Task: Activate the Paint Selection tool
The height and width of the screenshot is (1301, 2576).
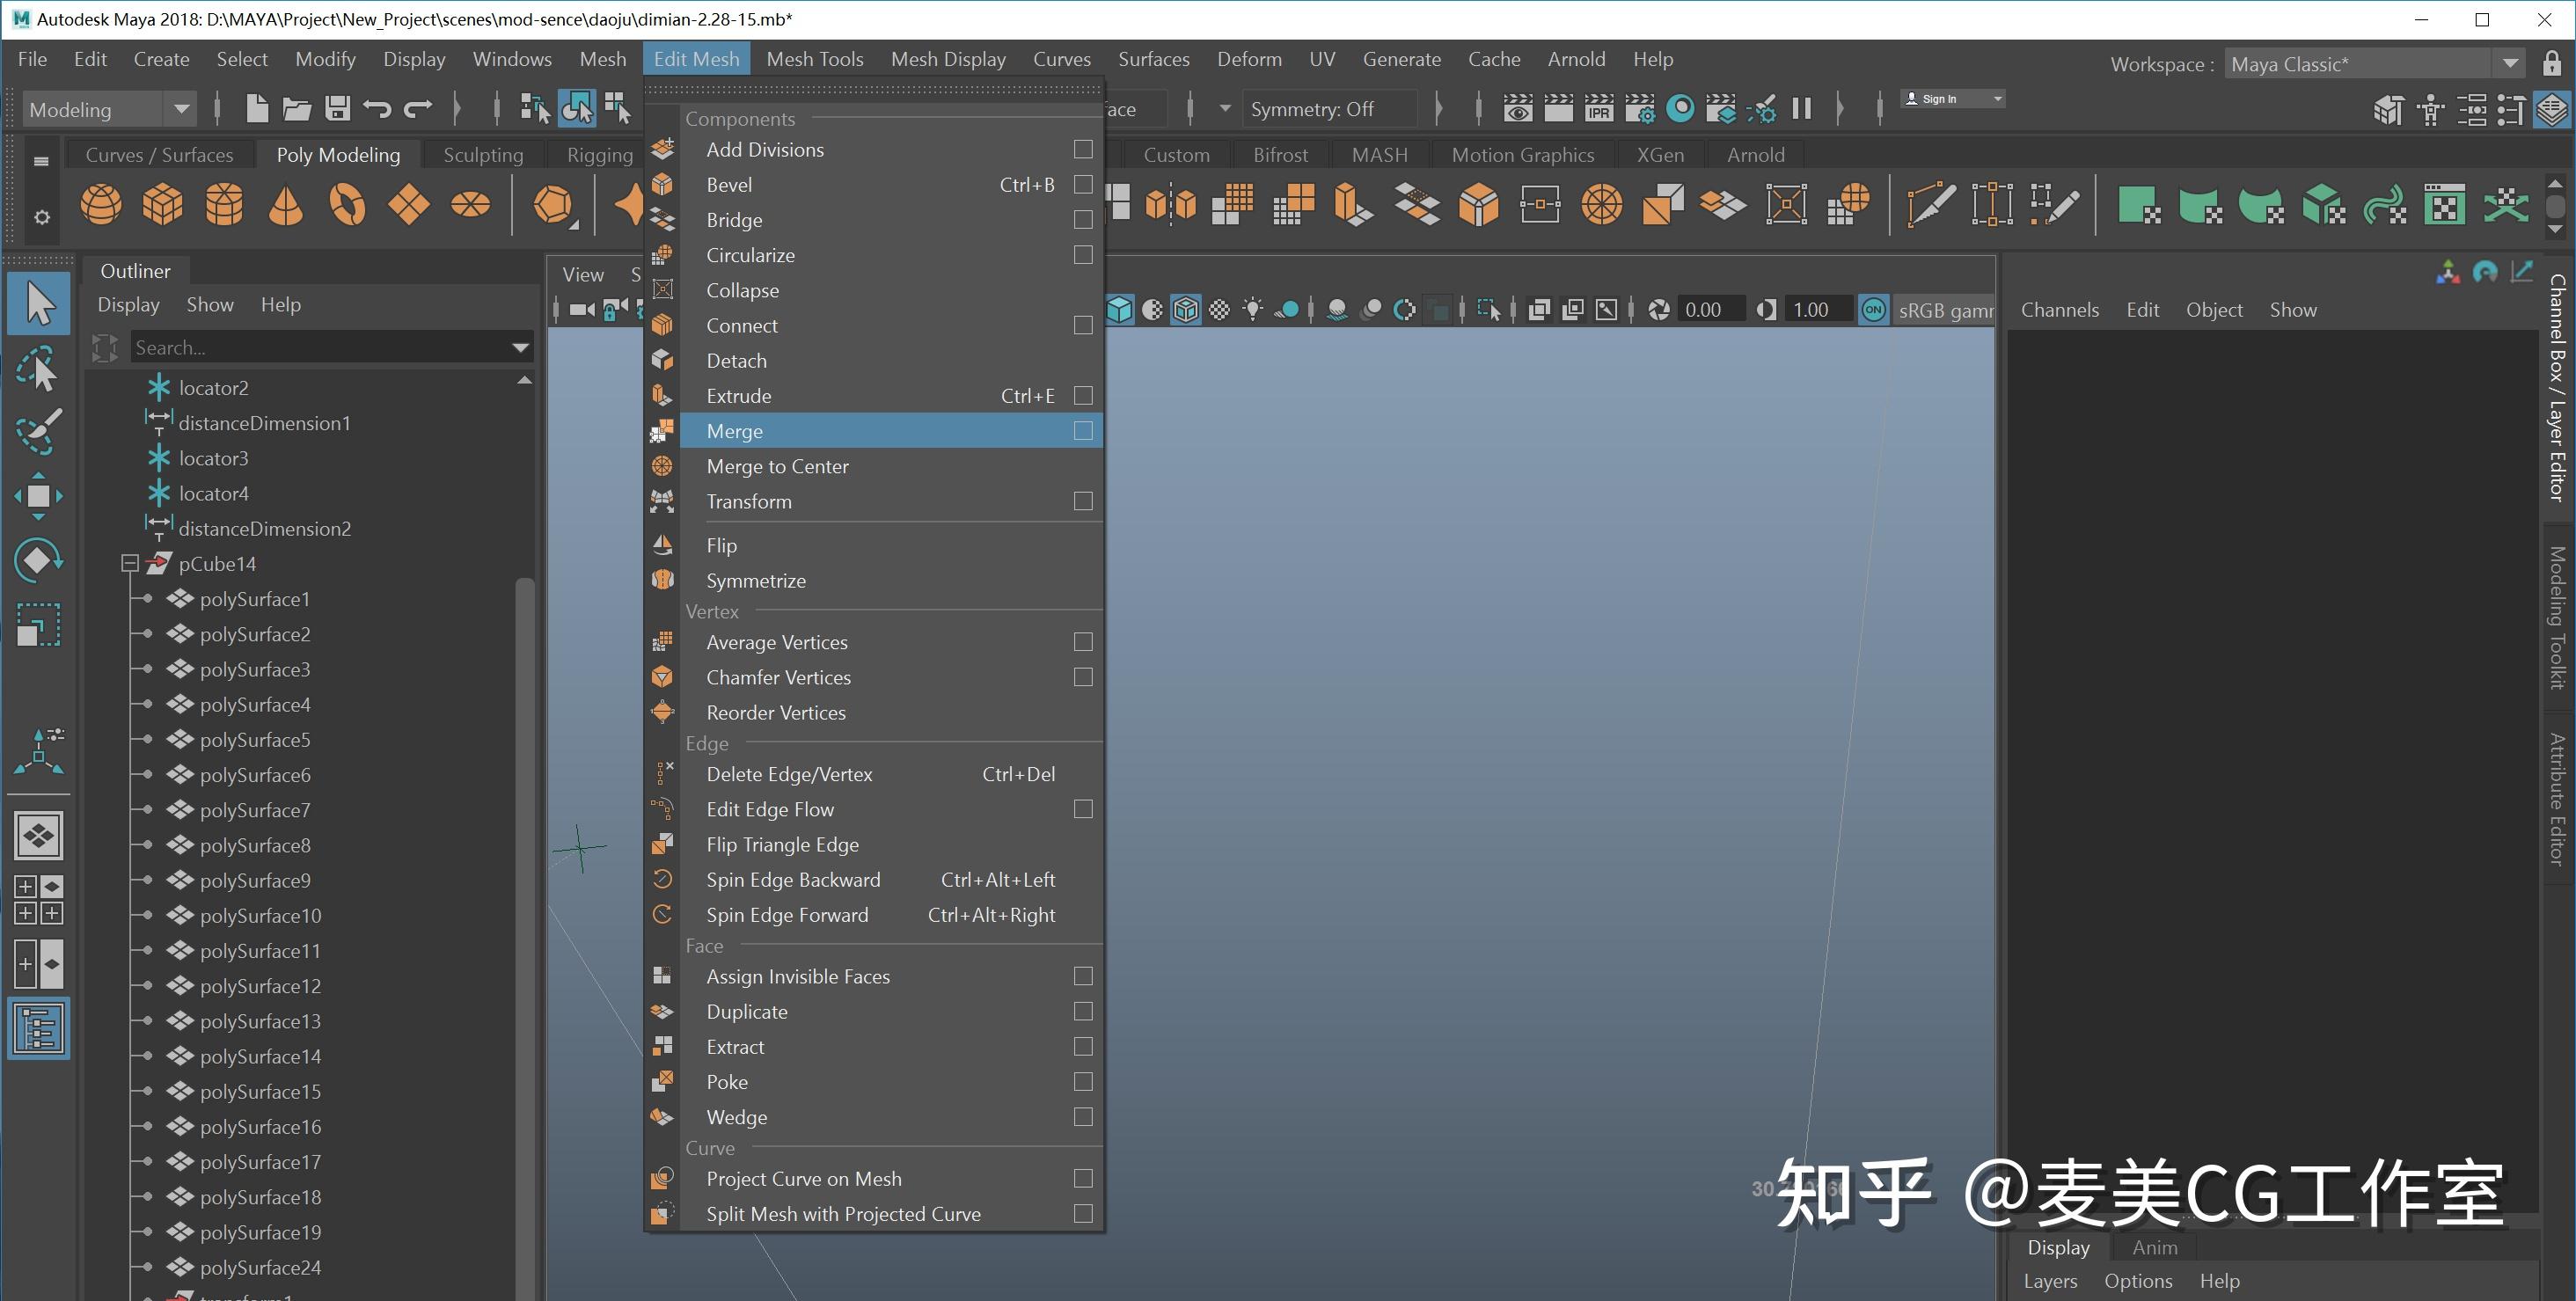Action: [38, 432]
